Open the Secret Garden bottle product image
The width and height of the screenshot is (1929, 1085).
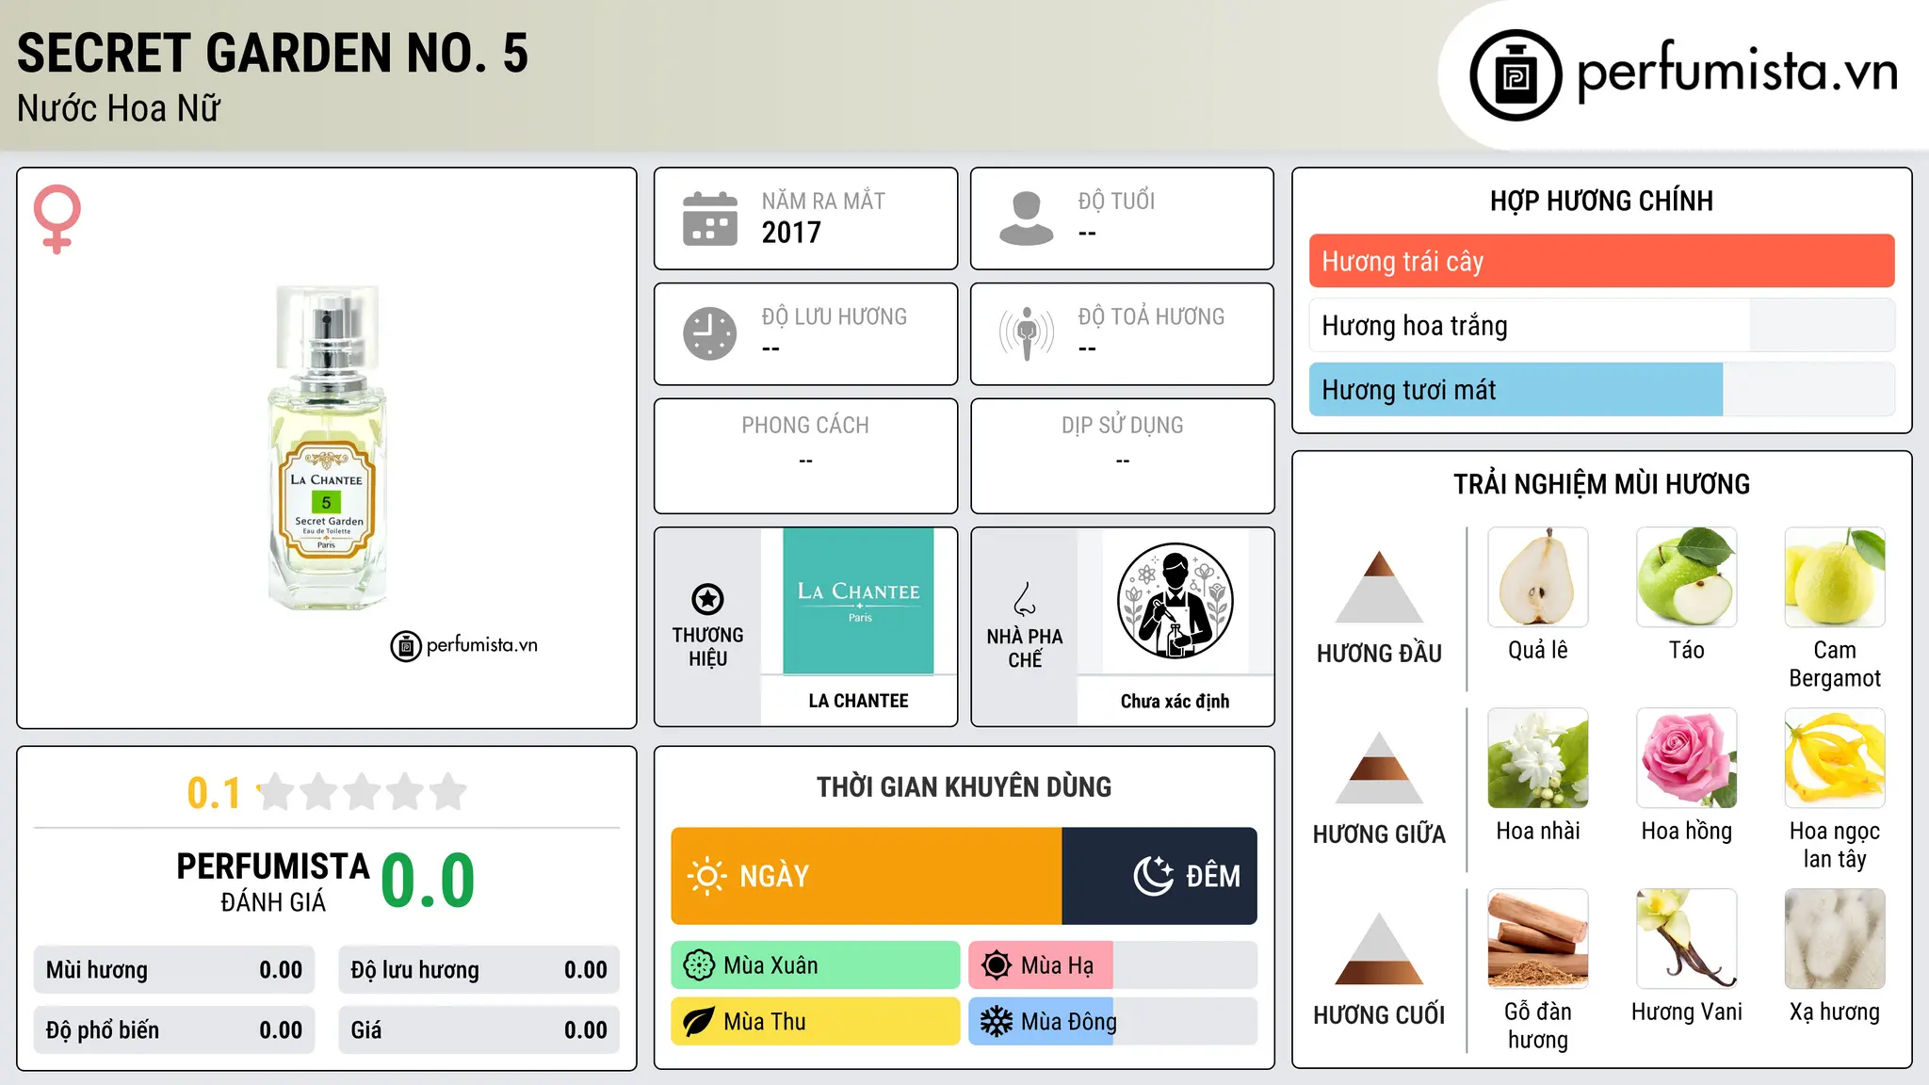327,448
